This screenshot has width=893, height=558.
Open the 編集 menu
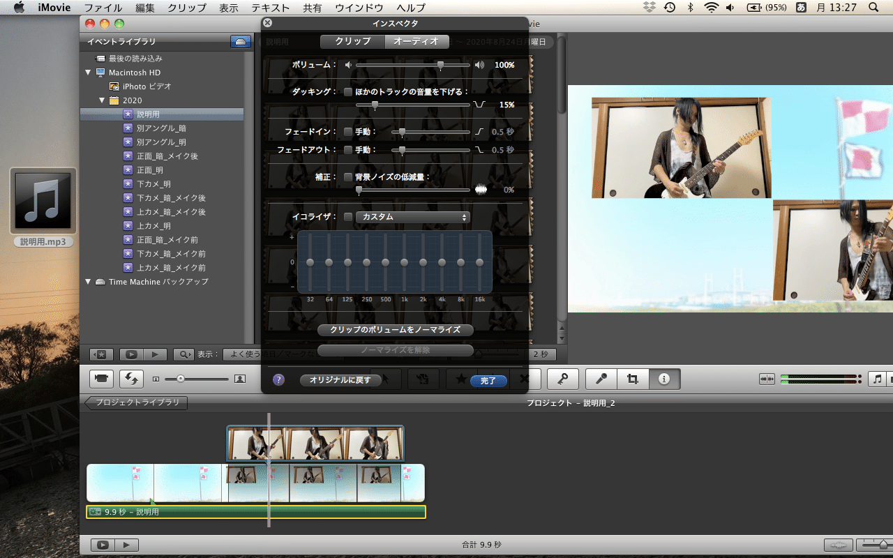click(x=145, y=8)
